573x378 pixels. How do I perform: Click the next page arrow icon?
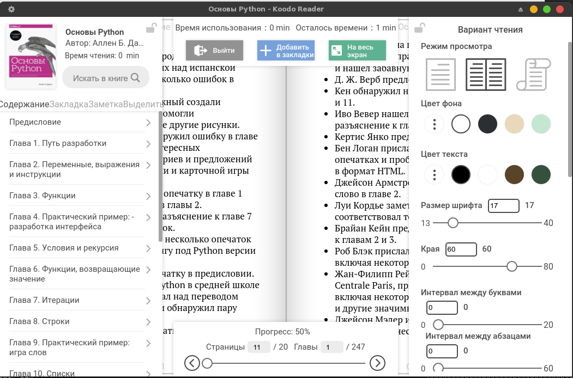coord(377,363)
